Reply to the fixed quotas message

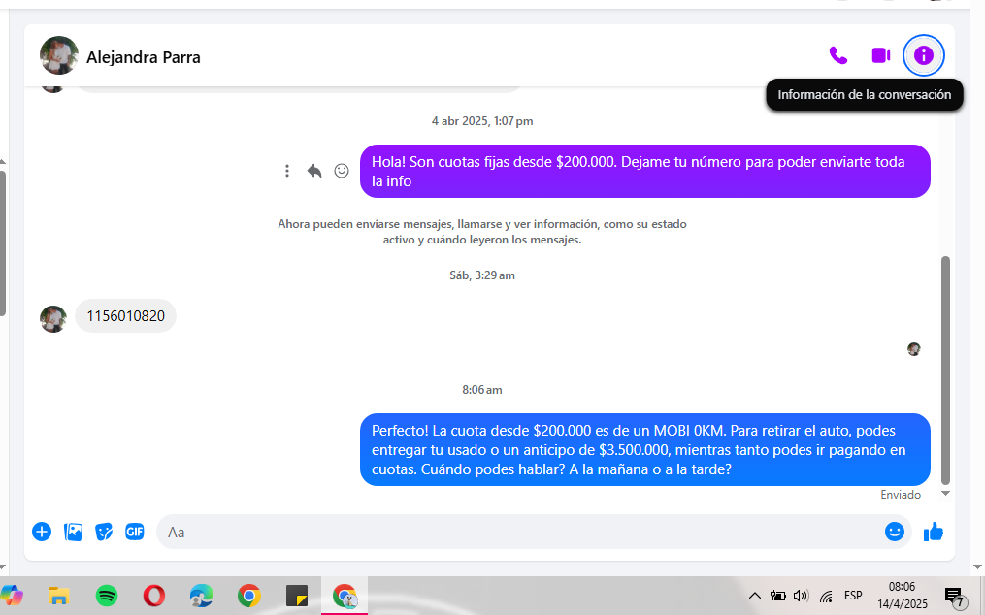coord(314,171)
